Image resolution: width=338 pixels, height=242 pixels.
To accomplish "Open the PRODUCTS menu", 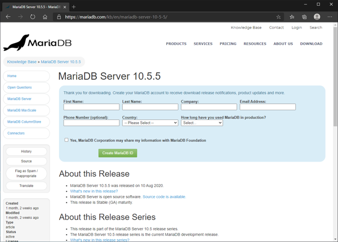I will [176, 44].
